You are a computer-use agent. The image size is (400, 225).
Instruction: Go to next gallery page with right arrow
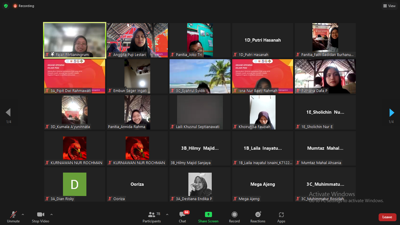click(x=392, y=112)
